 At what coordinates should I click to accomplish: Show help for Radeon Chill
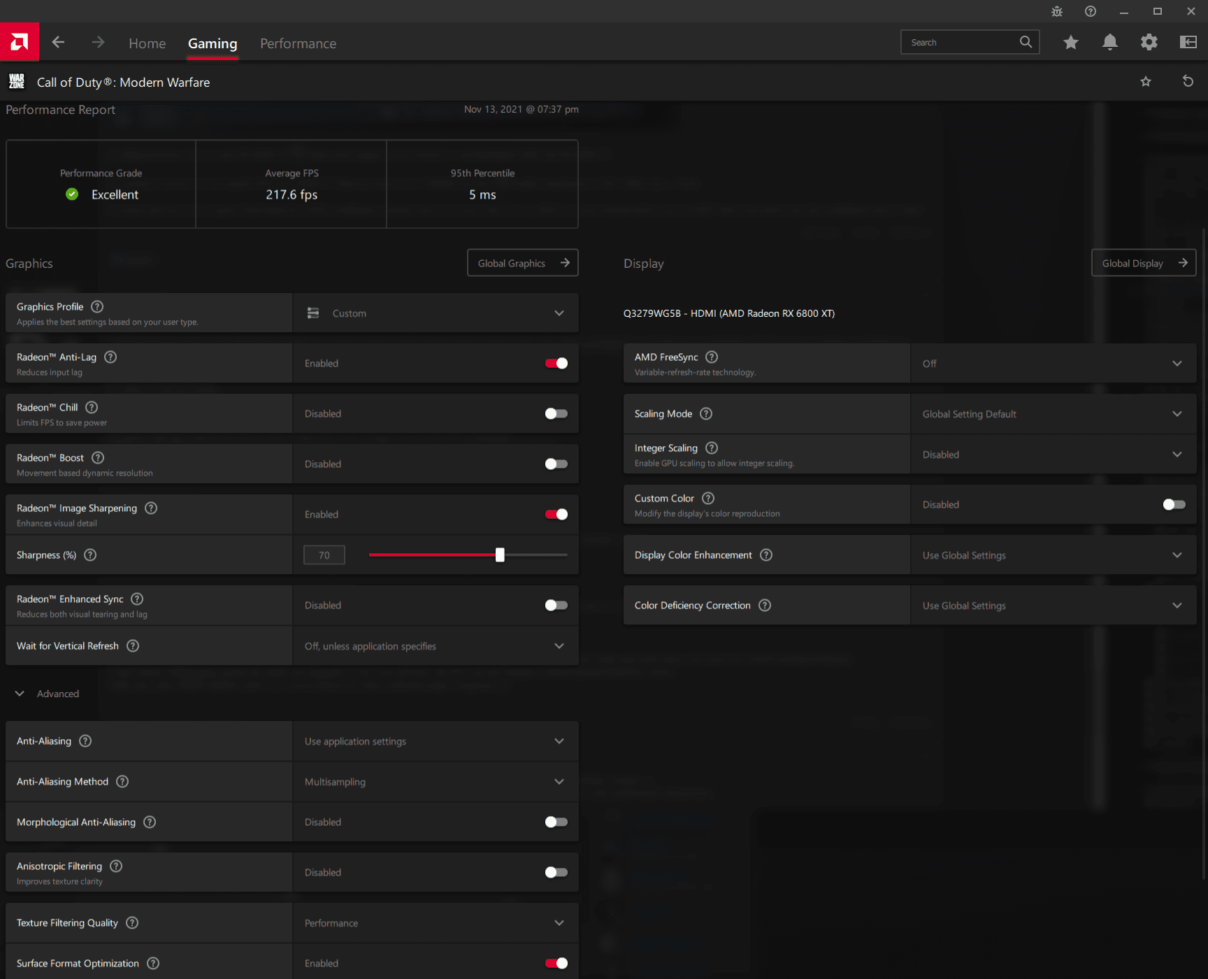click(x=92, y=407)
